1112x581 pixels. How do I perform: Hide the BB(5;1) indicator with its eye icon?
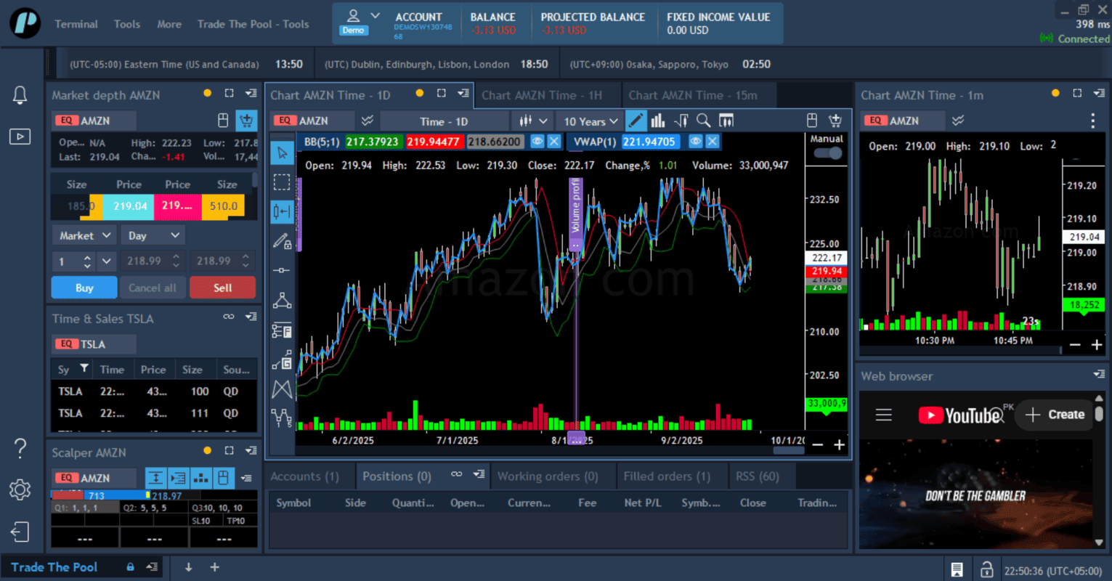(x=537, y=142)
